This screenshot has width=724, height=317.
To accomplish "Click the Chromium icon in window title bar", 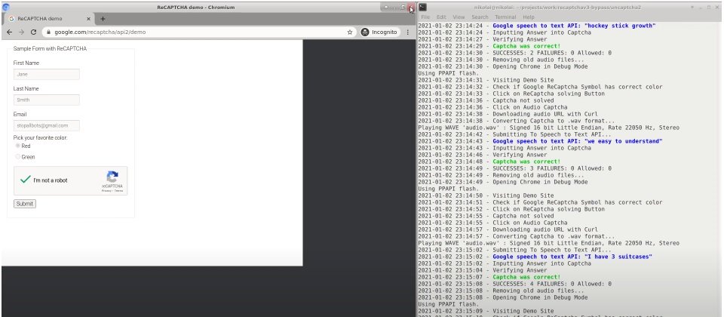I will point(6,7).
